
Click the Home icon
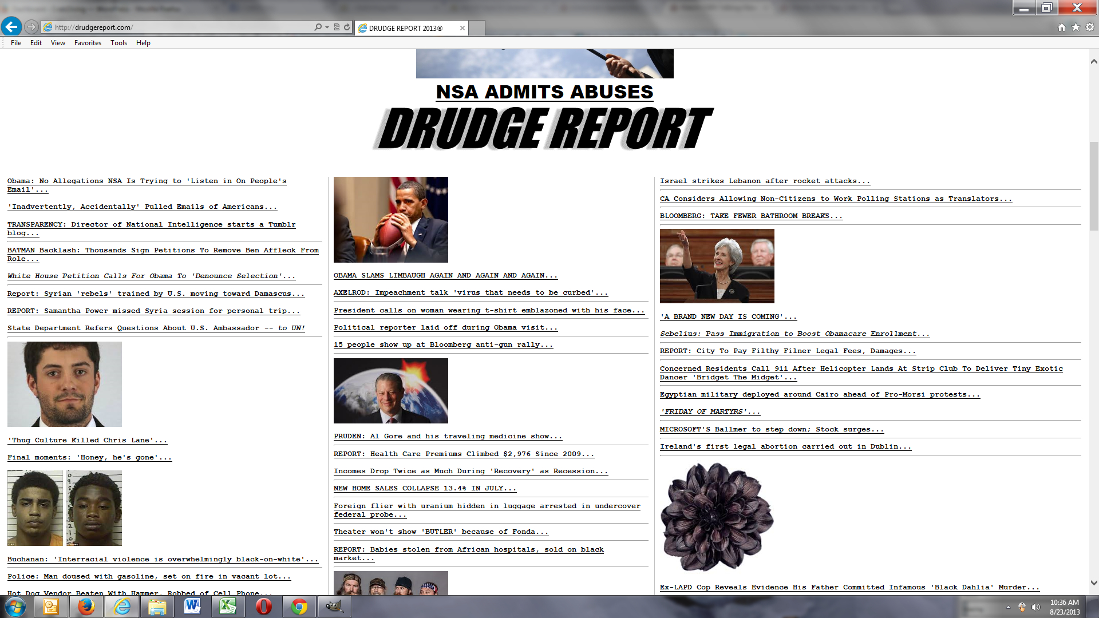[1061, 27]
